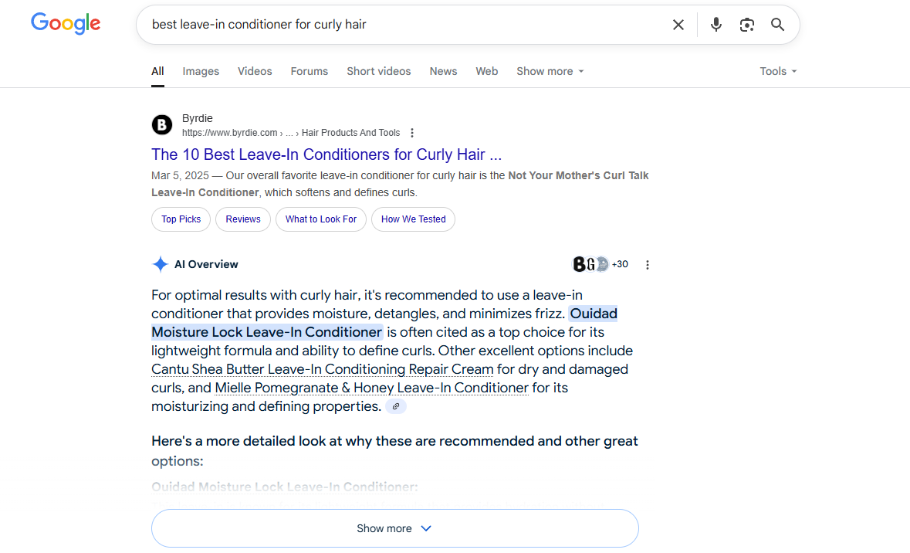Screen dimensions: 910x553
Task: Open the AI Overview three-dot options menu
Action: (648, 264)
